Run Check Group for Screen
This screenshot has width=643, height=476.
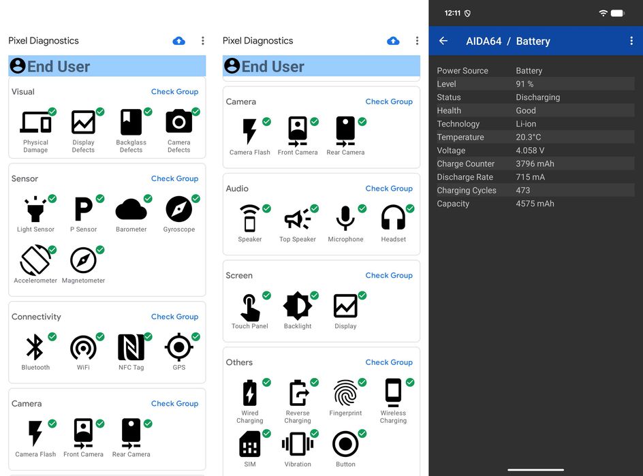click(389, 275)
